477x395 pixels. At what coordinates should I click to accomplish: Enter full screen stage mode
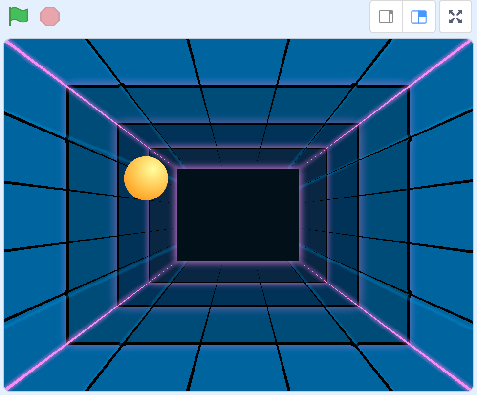click(455, 17)
